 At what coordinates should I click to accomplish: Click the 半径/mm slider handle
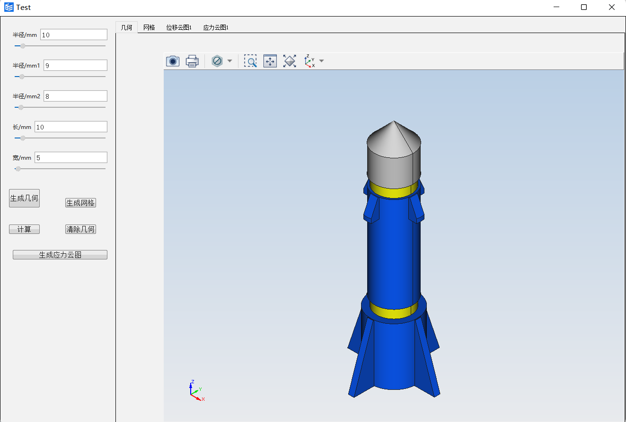tap(23, 46)
